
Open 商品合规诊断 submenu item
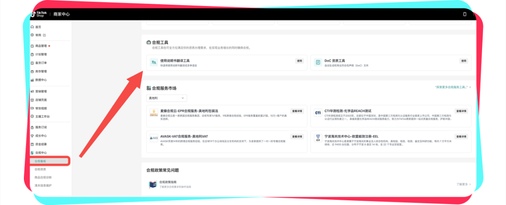coord(43,177)
